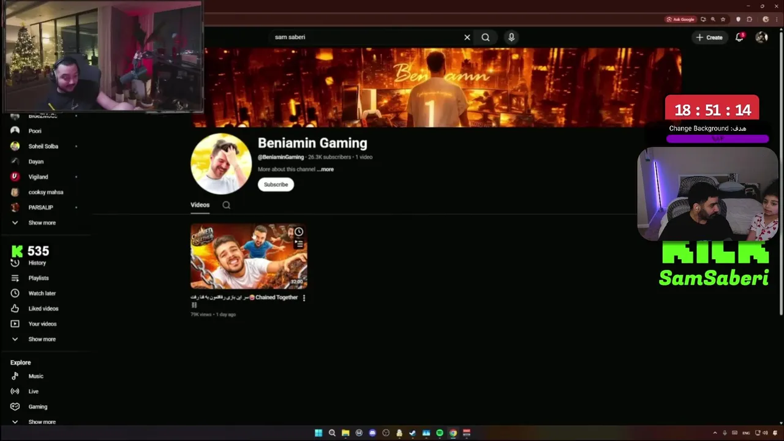The width and height of the screenshot is (784, 441).
Task: Open Spotify from the taskbar
Action: pos(440,433)
